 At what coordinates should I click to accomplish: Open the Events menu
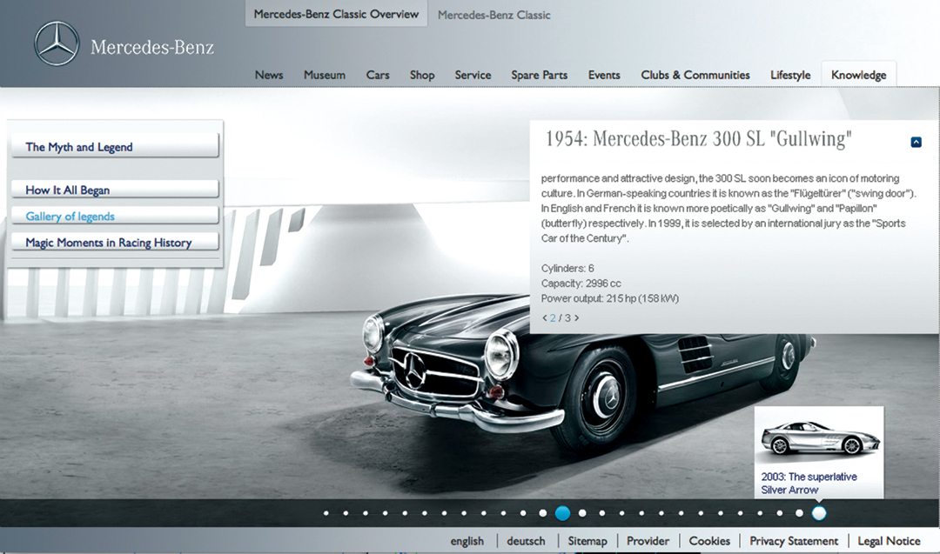(604, 75)
